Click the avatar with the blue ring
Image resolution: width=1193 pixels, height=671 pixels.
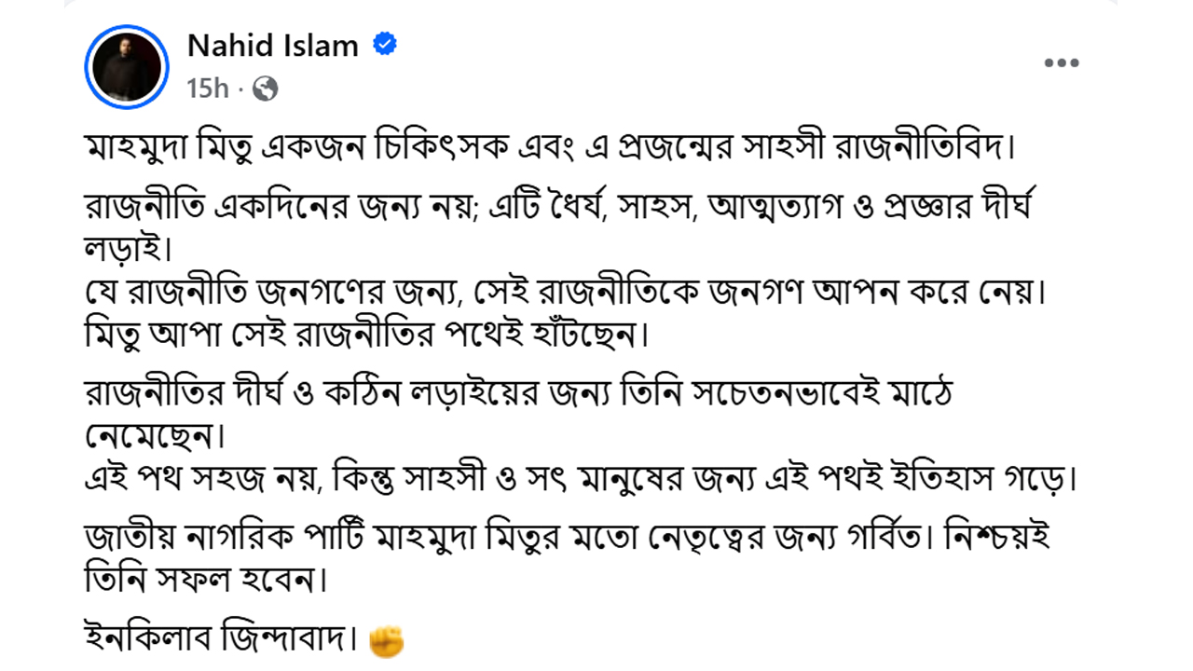click(126, 66)
